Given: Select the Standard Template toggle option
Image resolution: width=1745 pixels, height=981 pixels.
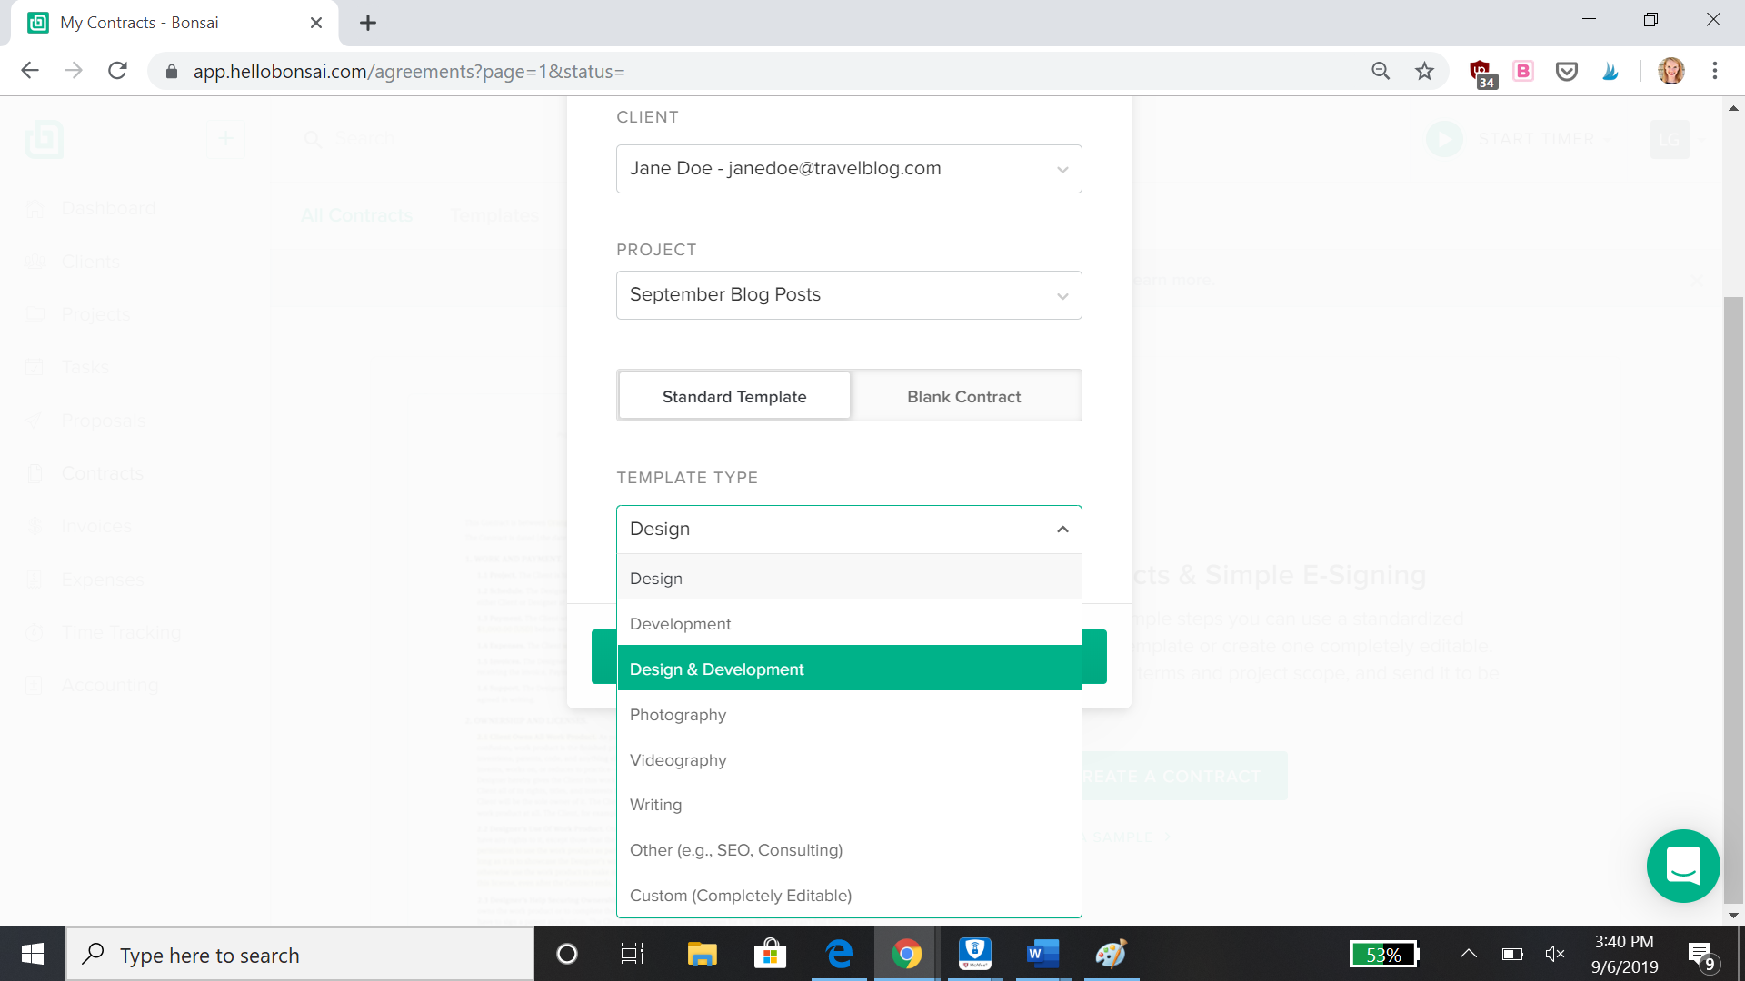Looking at the screenshot, I should pos(734,396).
